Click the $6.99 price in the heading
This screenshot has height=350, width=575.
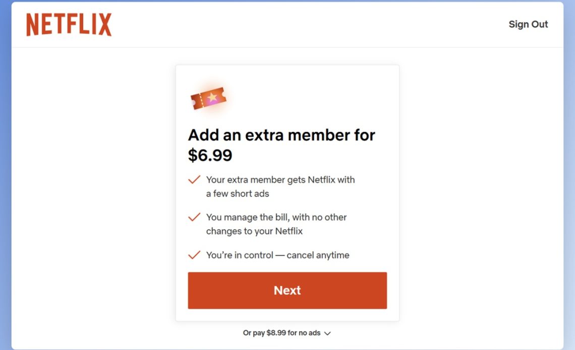point(210,155)
